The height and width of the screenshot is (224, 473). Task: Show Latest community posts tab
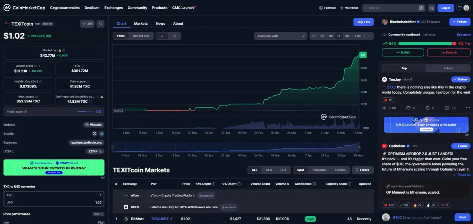click(x=448, y=68)
